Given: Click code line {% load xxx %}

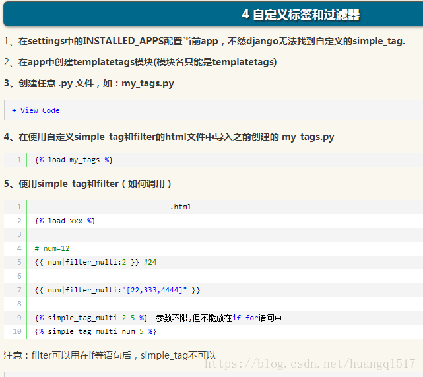Looking at the screenshot, I should point(65,221).
